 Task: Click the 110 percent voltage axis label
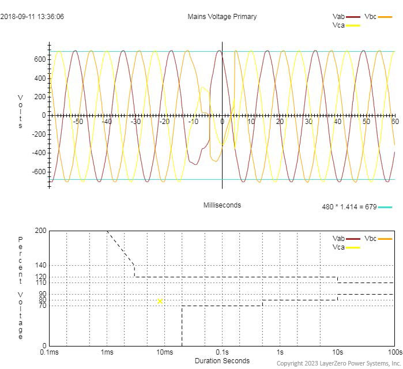coord(40,283)
